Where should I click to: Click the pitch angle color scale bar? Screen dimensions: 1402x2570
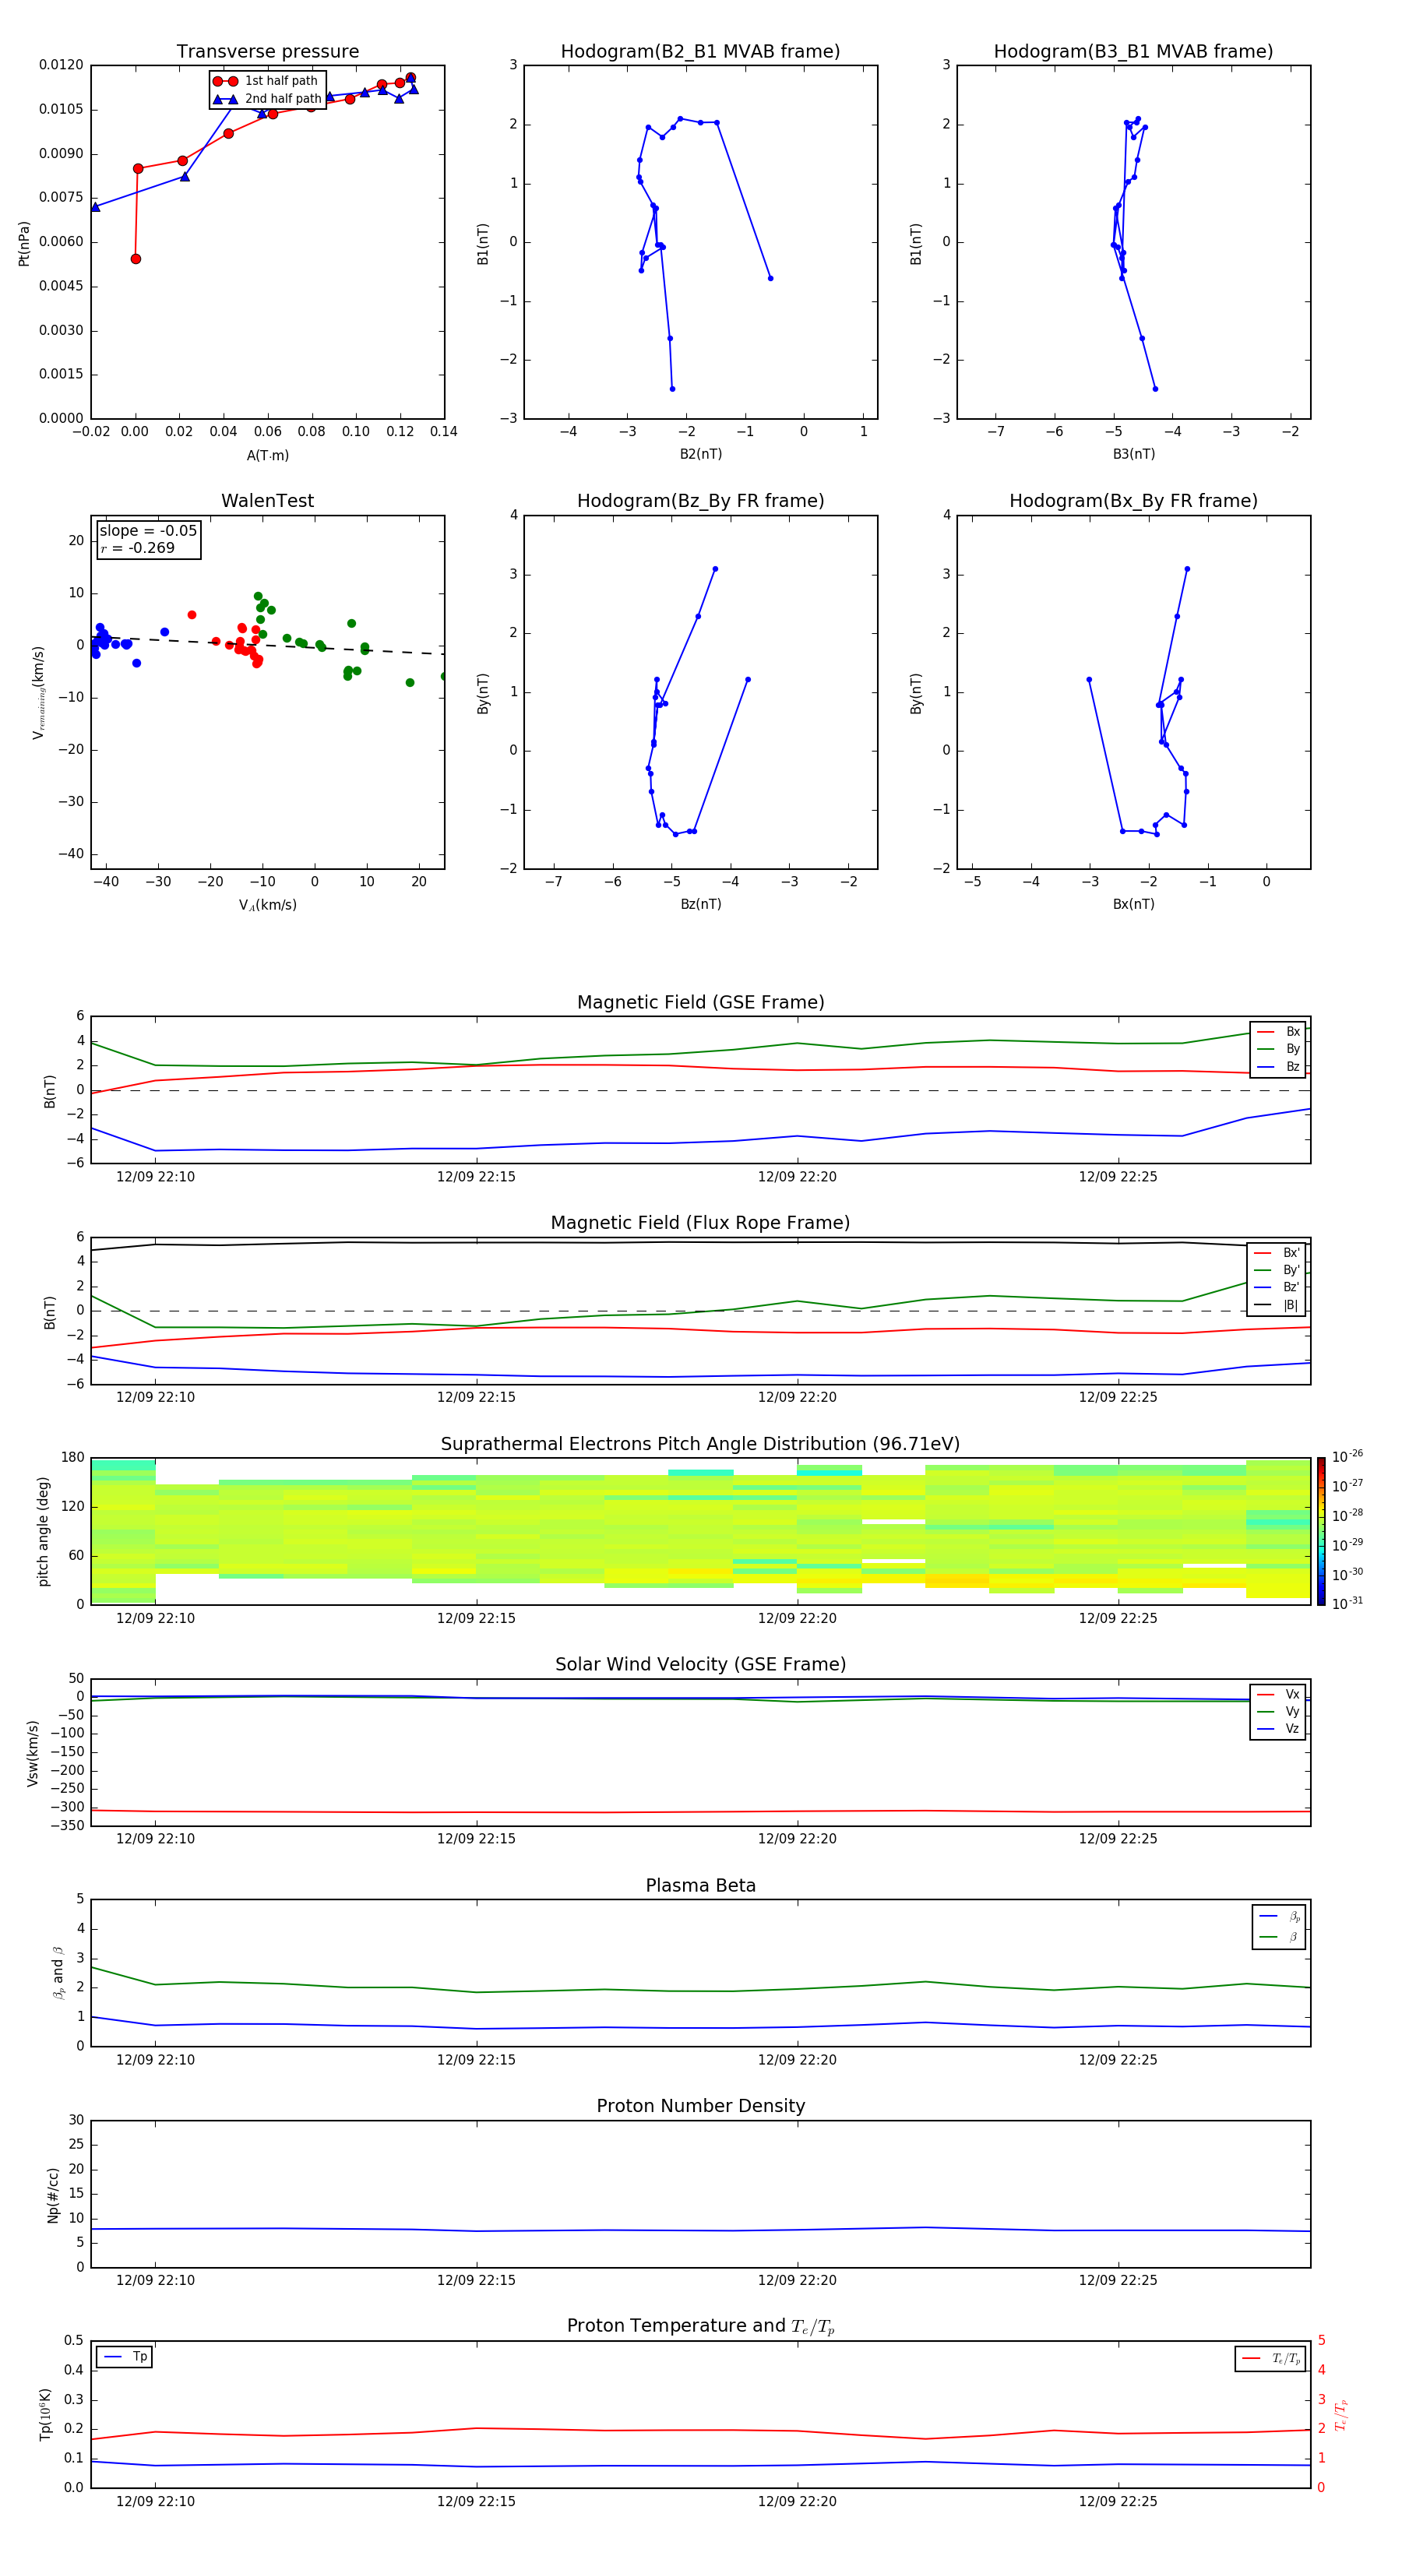click(x=1321, y=1531)
